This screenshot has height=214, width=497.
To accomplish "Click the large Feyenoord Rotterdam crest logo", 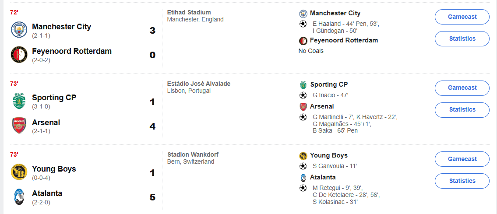I will coord(19,55).
